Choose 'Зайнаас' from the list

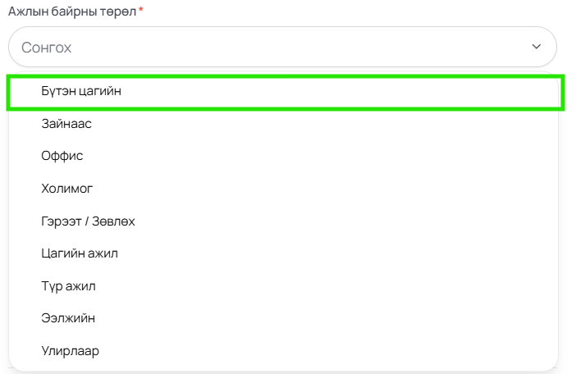(x=283, y=124)
